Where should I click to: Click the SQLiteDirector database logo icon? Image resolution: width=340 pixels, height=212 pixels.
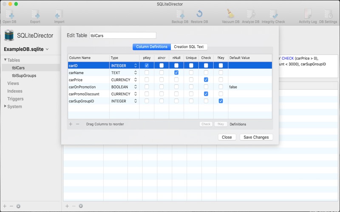[x=9, y=36]
